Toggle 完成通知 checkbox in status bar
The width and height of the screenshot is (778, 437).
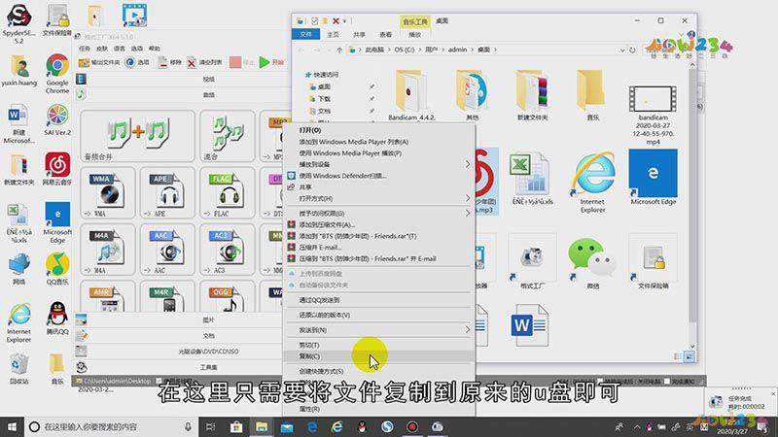pos(667,381)
